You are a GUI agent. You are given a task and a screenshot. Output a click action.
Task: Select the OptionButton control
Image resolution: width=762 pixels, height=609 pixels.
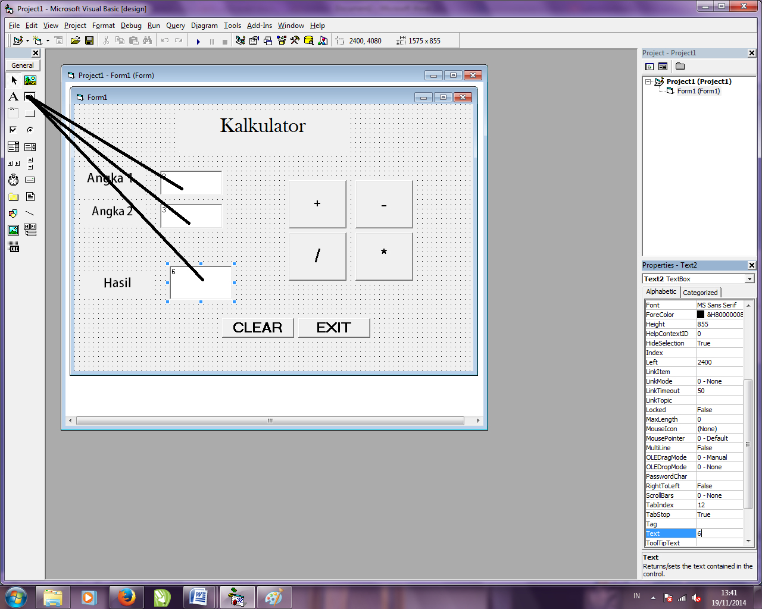coord(30,130)
